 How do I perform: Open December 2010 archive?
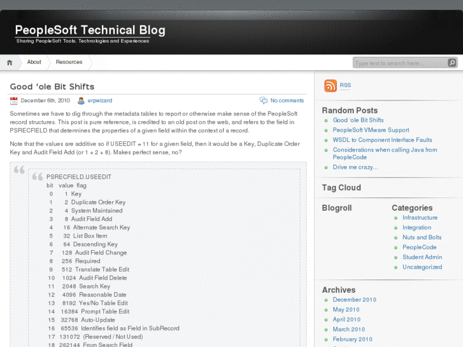[x=354, y=300]
